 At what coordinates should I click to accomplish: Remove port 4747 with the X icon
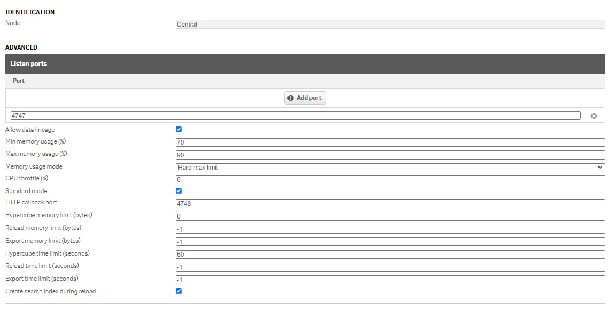[x=594, y=116]
